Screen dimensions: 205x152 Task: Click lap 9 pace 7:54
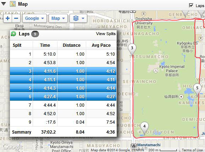[x=111, y=122]
